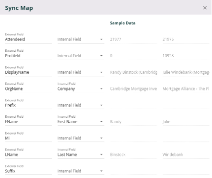Click the FName sample value Randy
The height and width of the screenshot is (178, 212).
point(116,122)
